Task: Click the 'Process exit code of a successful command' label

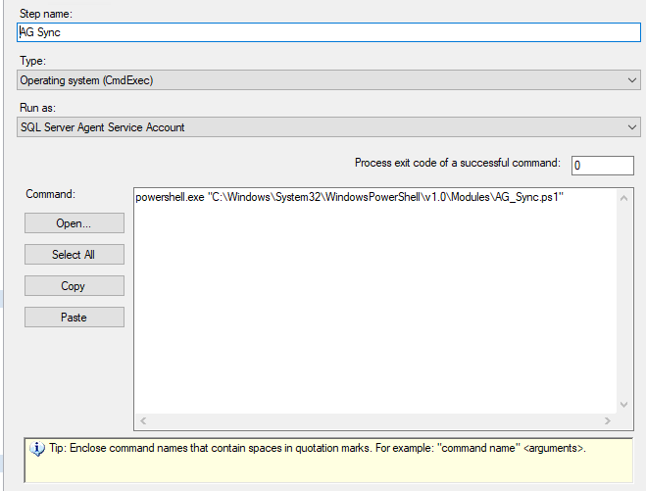Action: pyautogui.click(x=458, y=163)
